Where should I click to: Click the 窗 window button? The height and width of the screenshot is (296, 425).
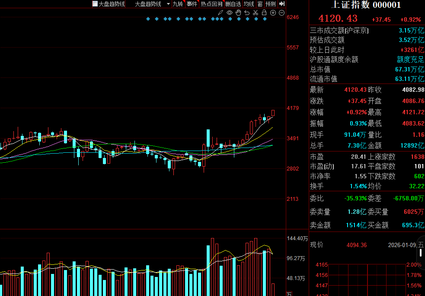click(x=260, y=4)
